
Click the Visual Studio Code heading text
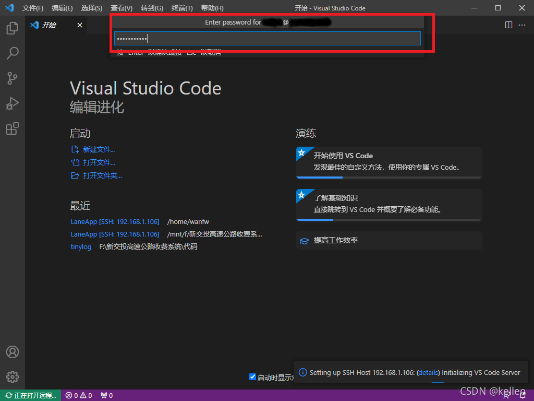146,88
